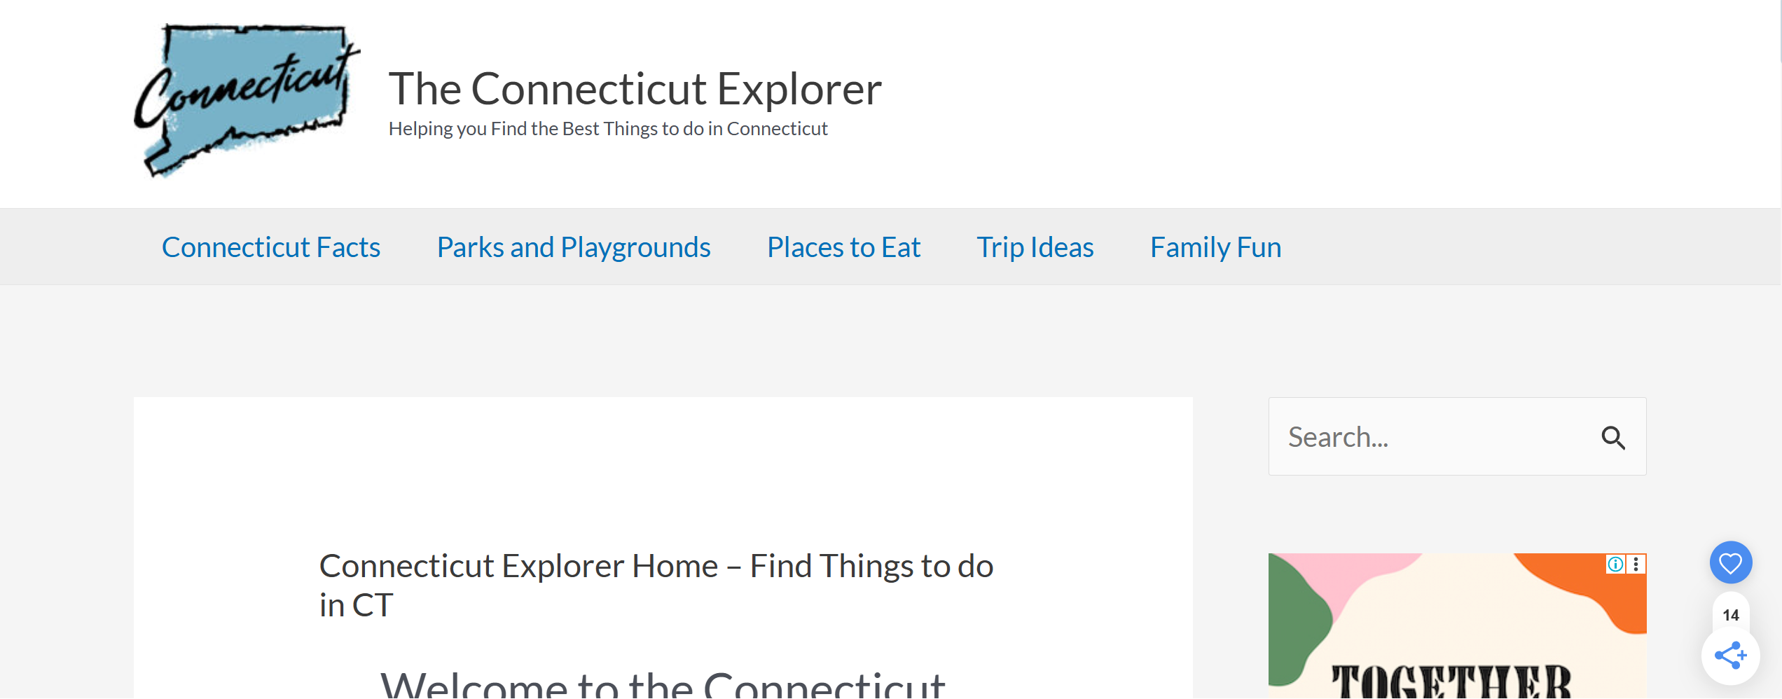Click the share counter showing 14
This screenshot has height=699, width=1782.
(x=1730, y=615)
